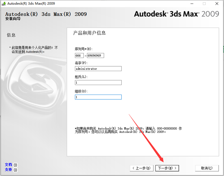
Task: Focus the serial number prefix field 666
Action: pyautogui.click(x=79, y=55)
